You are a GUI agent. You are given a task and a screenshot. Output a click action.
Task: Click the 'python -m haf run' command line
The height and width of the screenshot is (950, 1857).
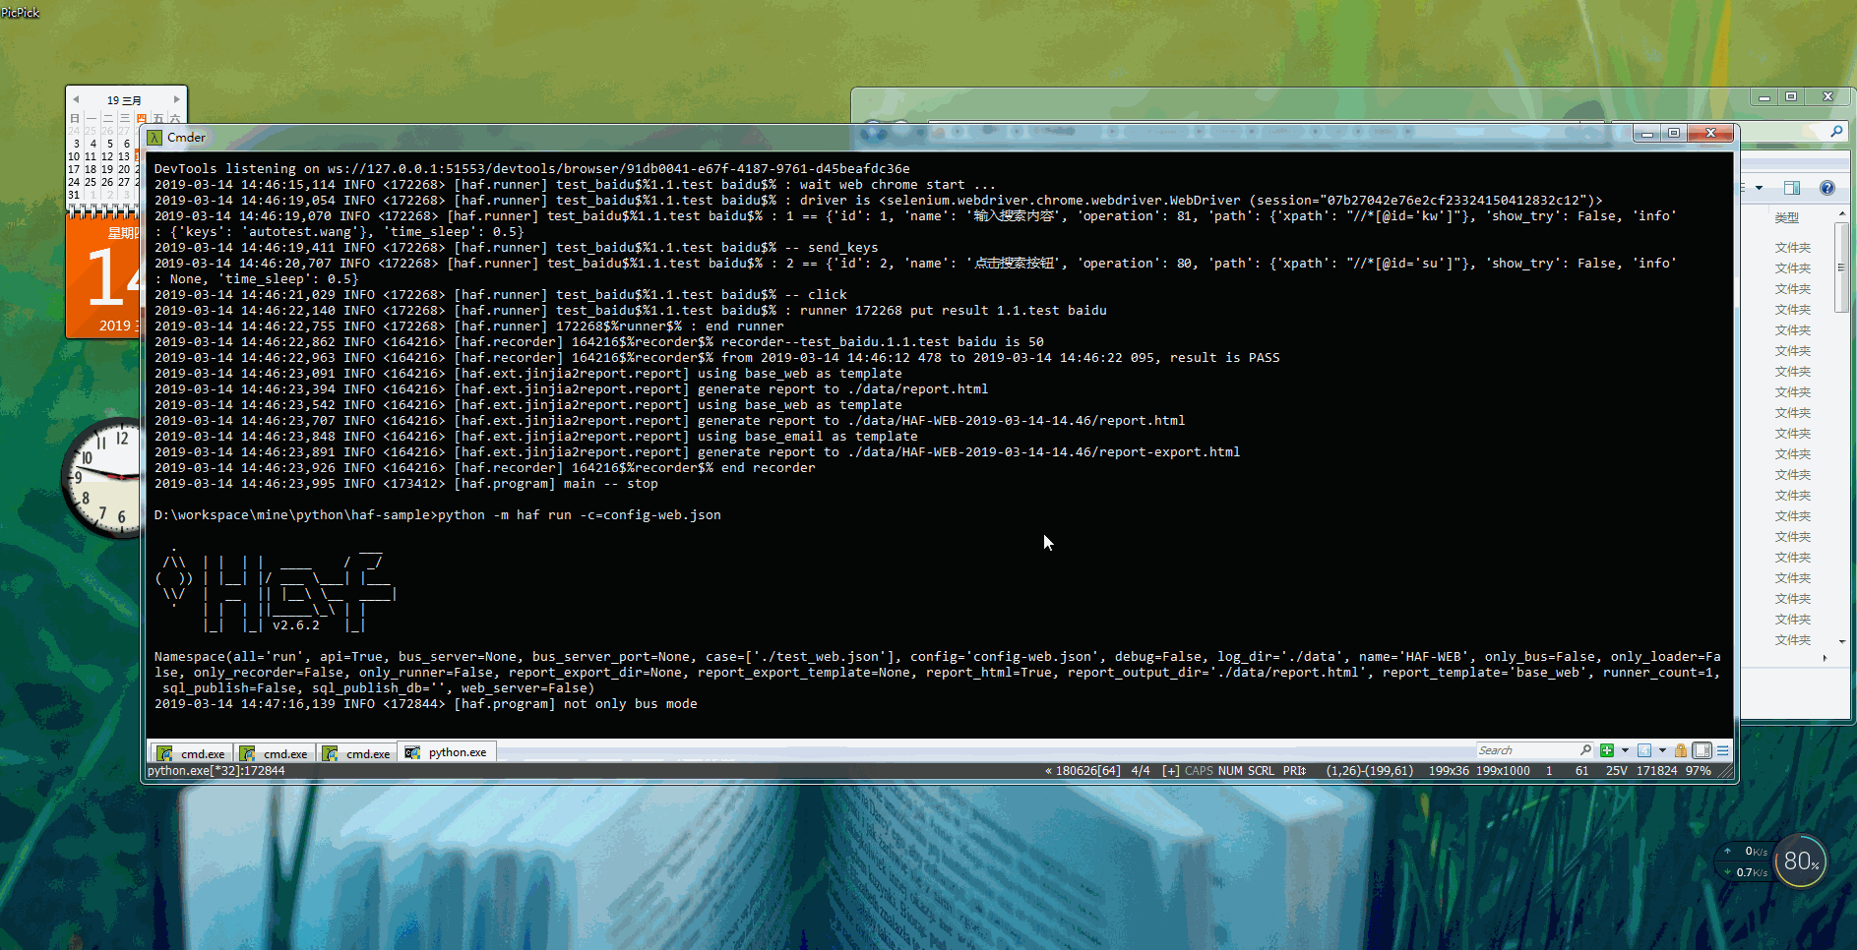[x=438, y=515]
